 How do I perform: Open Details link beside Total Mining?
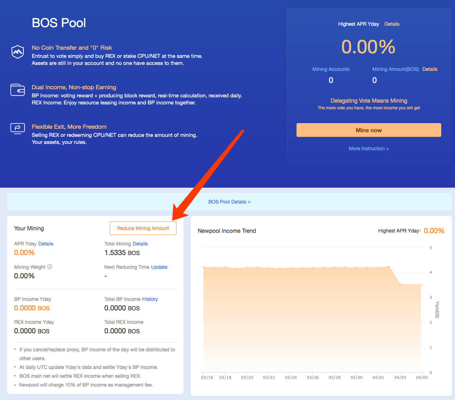point(140,244)
